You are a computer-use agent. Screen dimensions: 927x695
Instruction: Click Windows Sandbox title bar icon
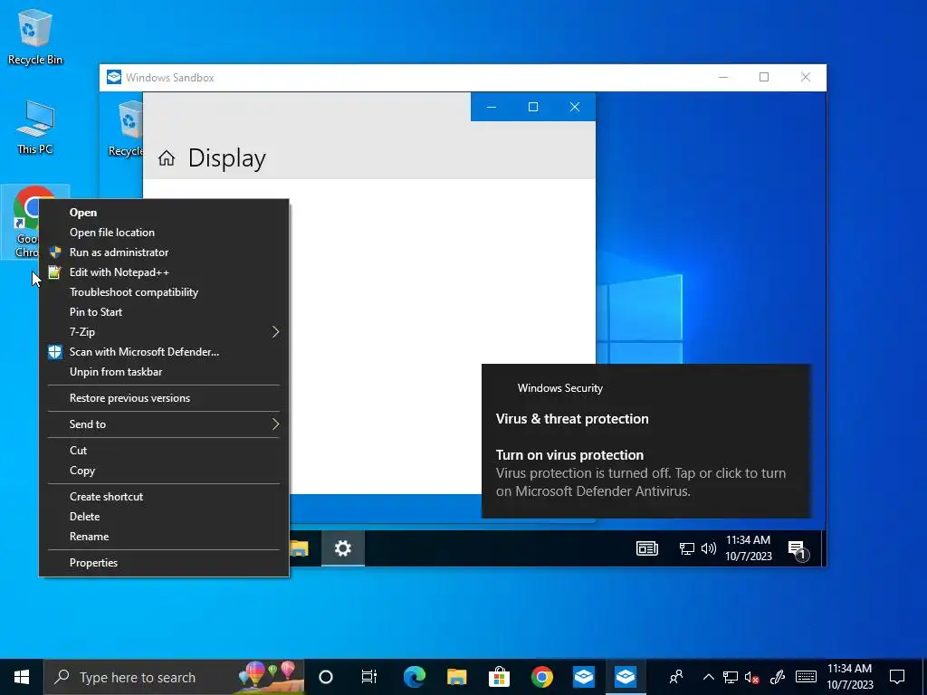(x=113, y=78)
